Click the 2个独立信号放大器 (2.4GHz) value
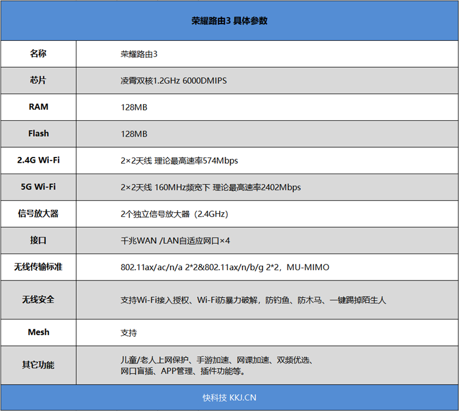The image size is (459, 411). [x=174, y=214]
